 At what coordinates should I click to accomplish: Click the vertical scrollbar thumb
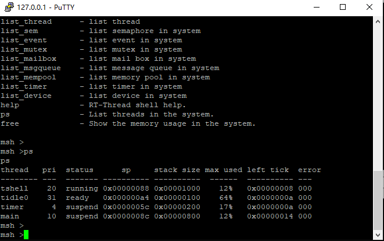click(378, 200)
